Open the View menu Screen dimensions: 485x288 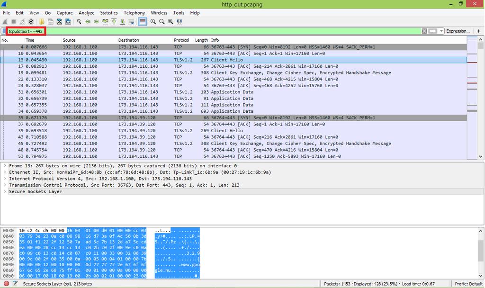(34, 13)
